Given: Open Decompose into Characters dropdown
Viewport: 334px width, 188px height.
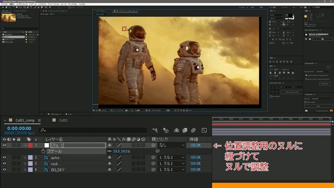Looking at the screenshot, I should click(323, 71).
